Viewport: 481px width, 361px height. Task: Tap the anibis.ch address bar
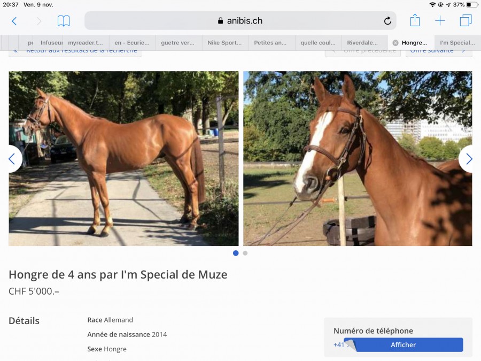point(240,20)
